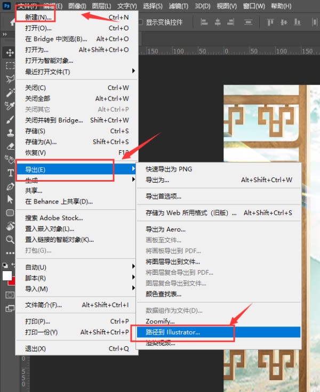Click the align top edges icon
The height and width of the screenshot is (392, 320).
tap(270, 23)
